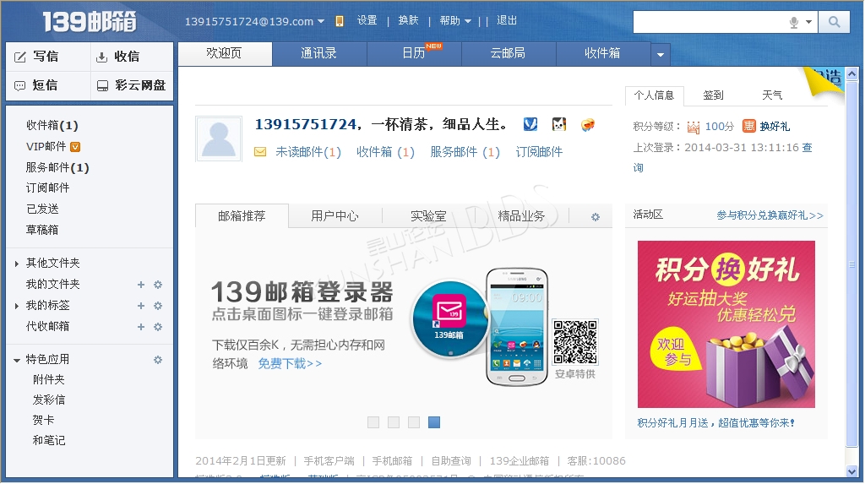865x484 pixels.
Task: Open the 帮助 help dropdown menu
Action: click(455, 21)
